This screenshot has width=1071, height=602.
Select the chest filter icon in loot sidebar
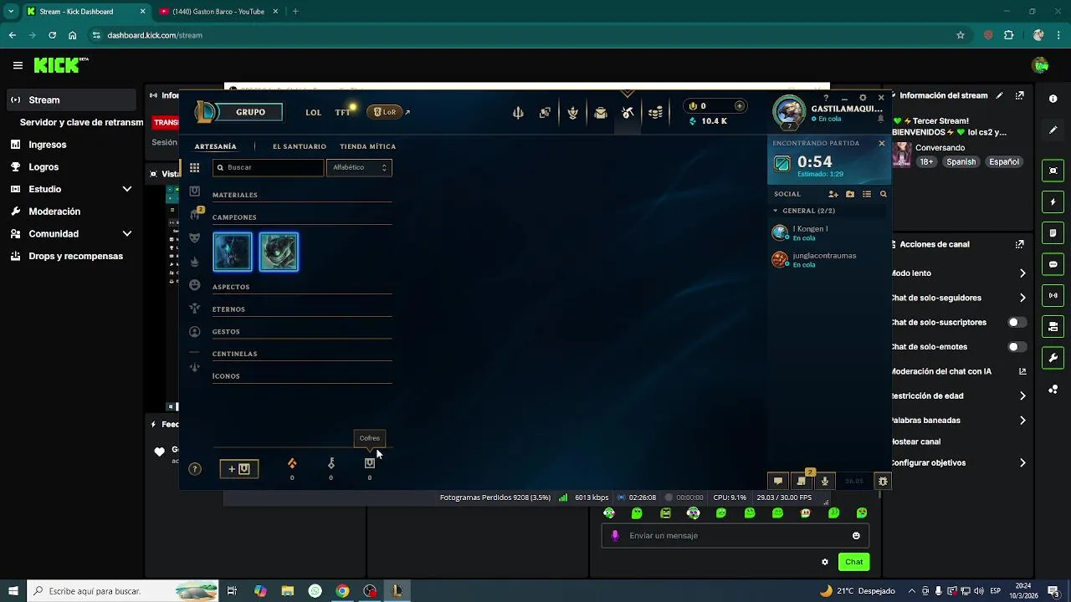[195, 191]
